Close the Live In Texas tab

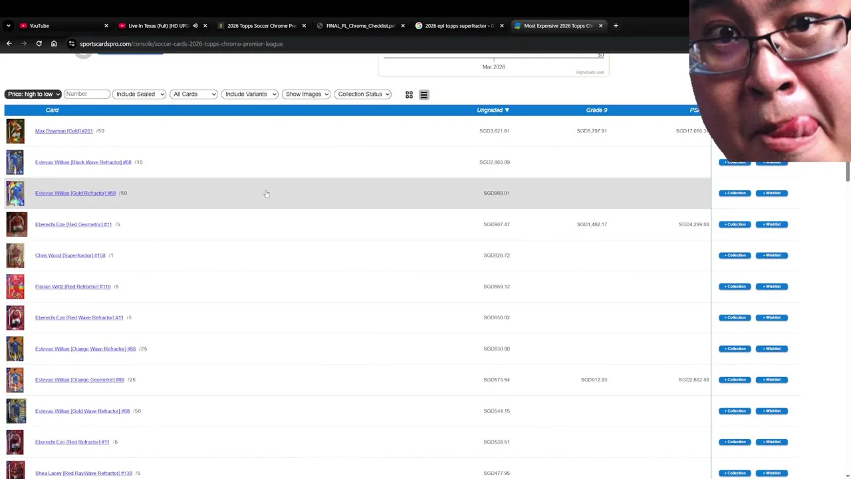pos(205,26)
